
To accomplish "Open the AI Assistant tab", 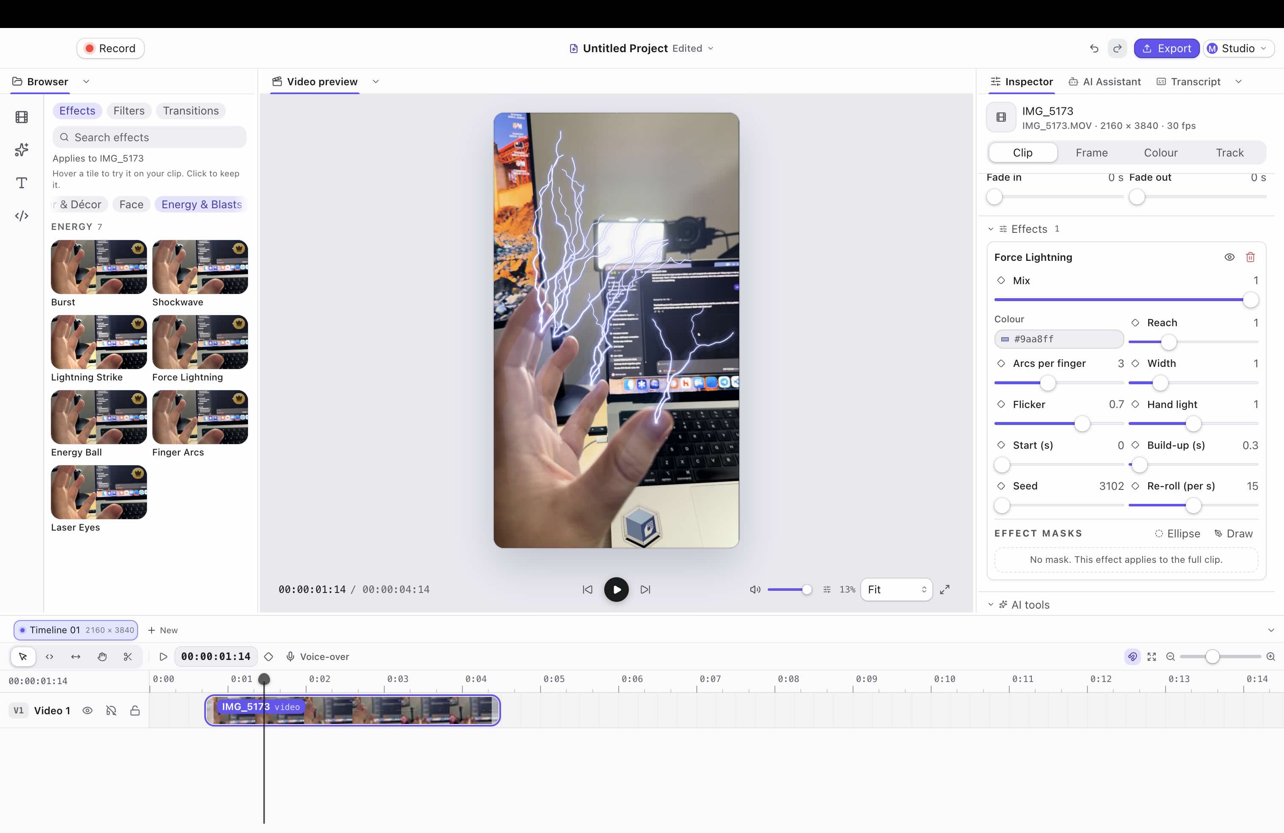I will tap(1104, 81).
